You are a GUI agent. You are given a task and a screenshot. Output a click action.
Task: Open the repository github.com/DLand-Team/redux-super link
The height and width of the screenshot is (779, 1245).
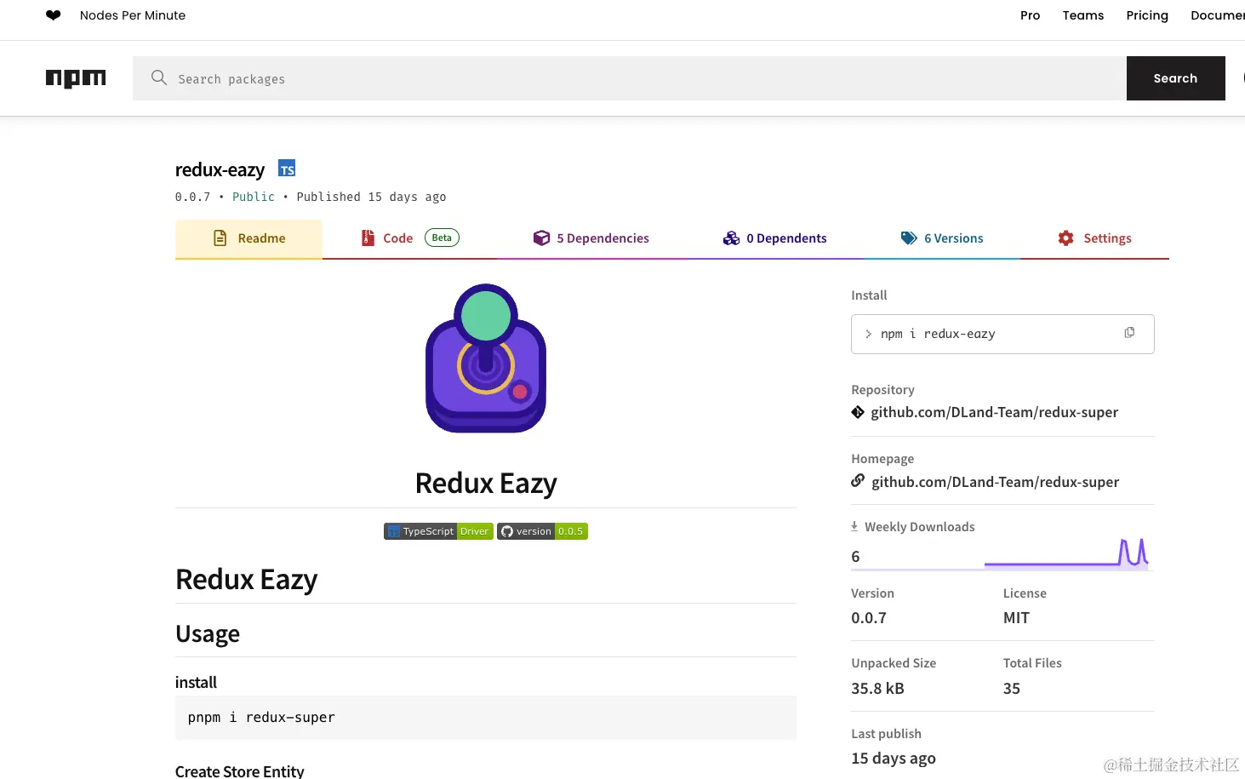point(995,412)
